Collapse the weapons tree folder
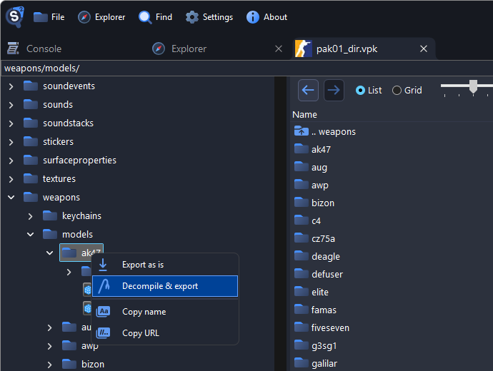This screenshot has width=493, height=371. pos(11,198)
